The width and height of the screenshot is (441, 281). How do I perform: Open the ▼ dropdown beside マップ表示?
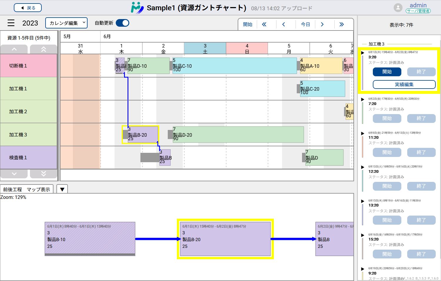tap(62, 189)
